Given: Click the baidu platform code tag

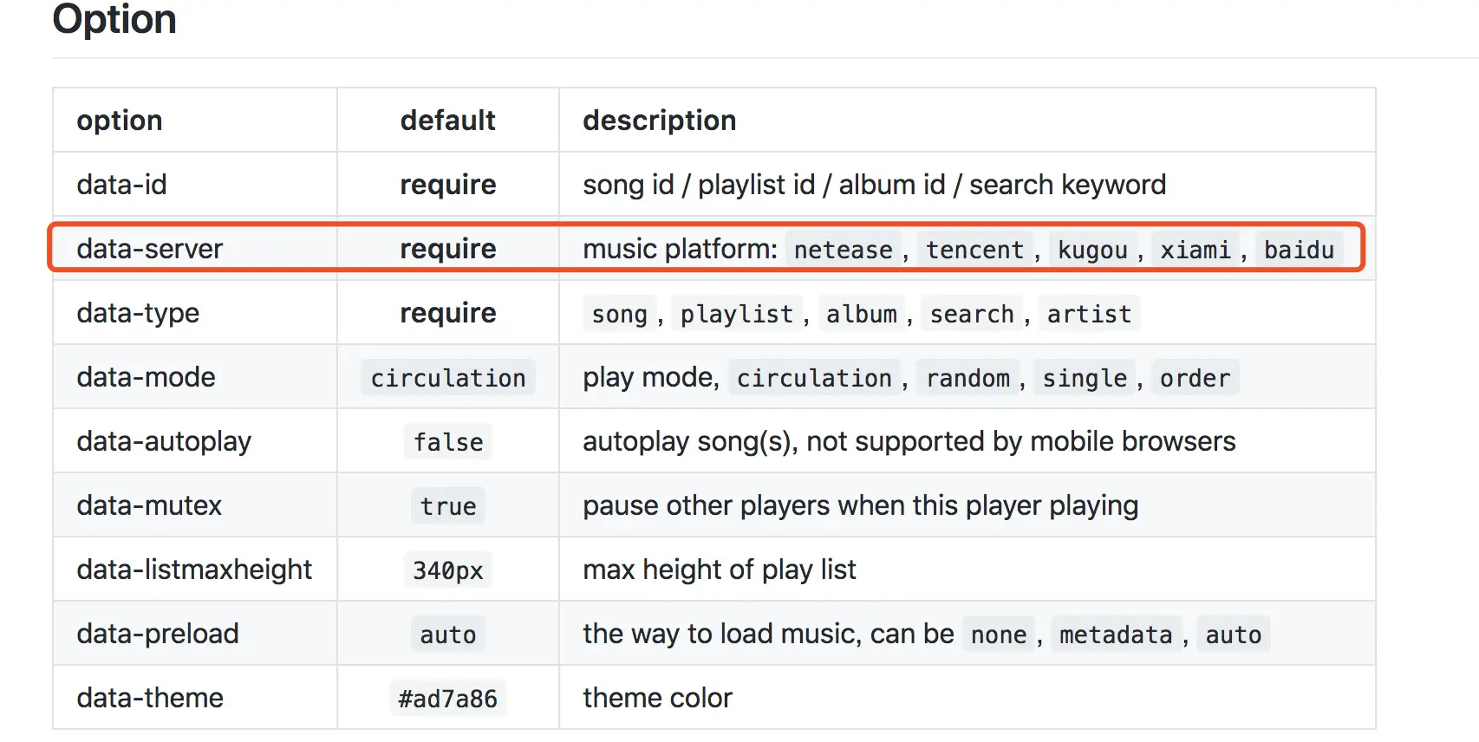Looking at the screenshot, I should tap(1299, 250).
